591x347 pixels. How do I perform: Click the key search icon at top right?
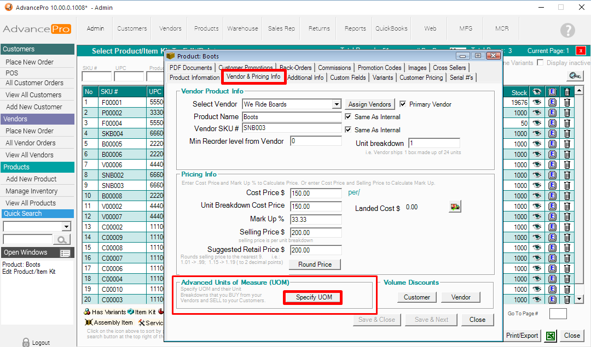(574, 76)
